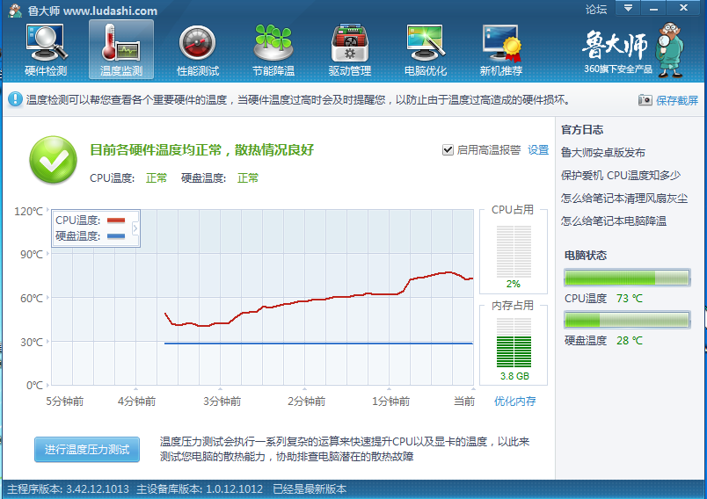The width and height of the screenshot is (707, 499).
Task: Open 驱动管理 driver management icon
Action: pyautogui.click(x=349, y=42)
